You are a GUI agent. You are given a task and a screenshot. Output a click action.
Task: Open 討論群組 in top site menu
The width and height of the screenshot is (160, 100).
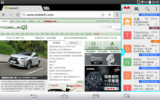[4, 21]
